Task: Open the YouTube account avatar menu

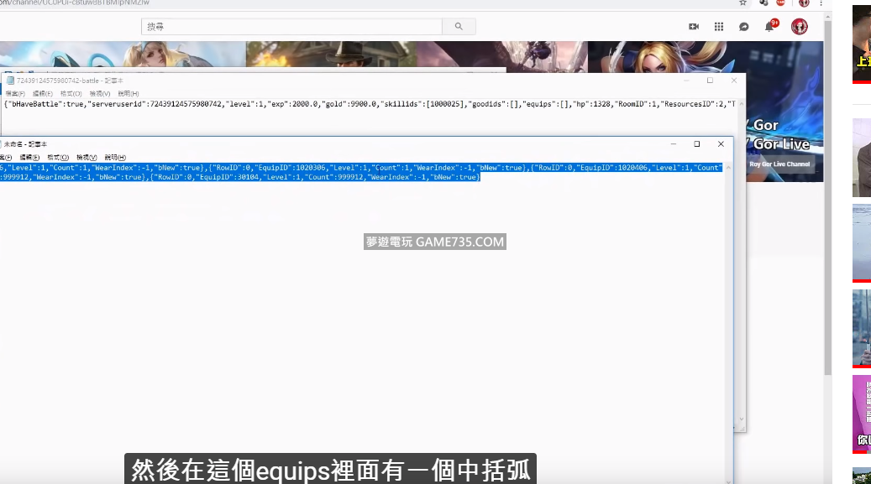Action: pos(800,26)
